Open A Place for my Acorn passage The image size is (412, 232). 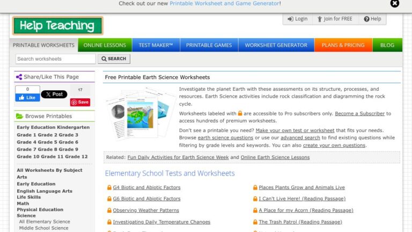click(306, 211)
